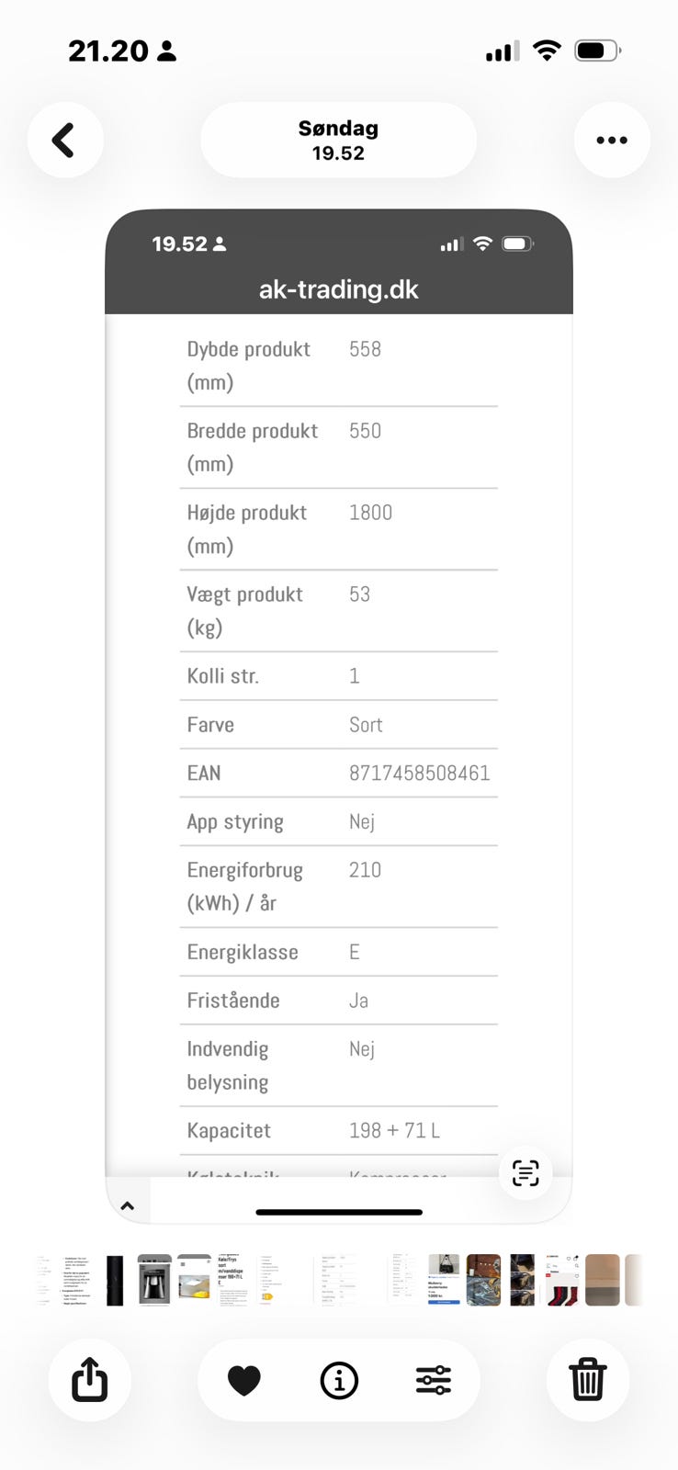Tap the Wi-Fi icon in status bar
Viewport: 678px width, 1470px height.
click(x=547, y=51)
